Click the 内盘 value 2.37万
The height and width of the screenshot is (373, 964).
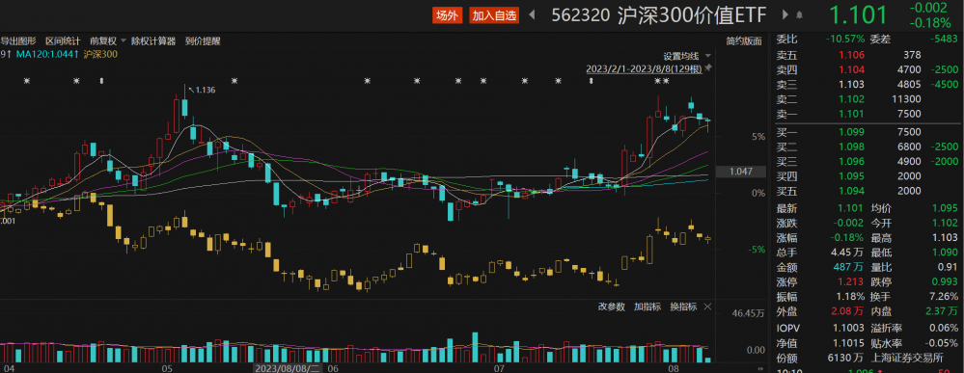942,311
